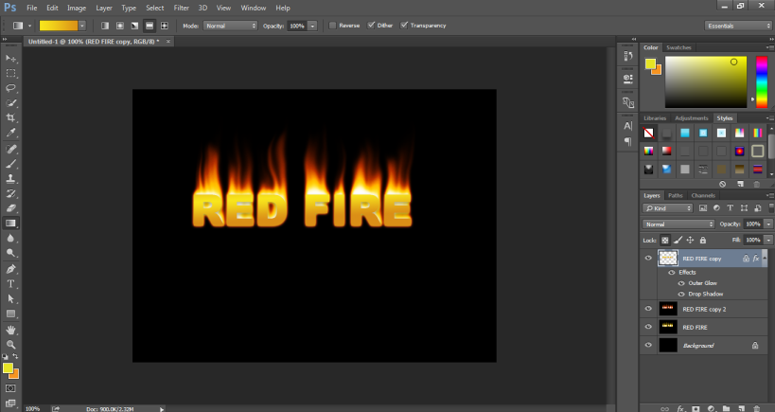Open the Image menu
The width and height of the screenshot is (775, 412).
(x=77, y=8)
